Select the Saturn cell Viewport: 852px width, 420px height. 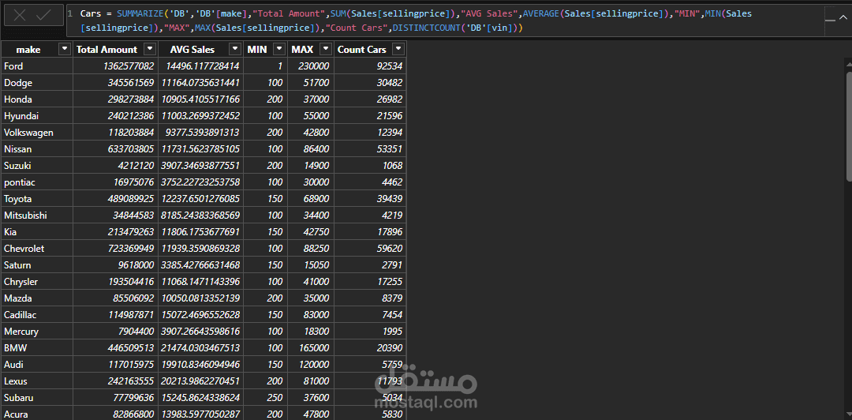pos(37,265)
